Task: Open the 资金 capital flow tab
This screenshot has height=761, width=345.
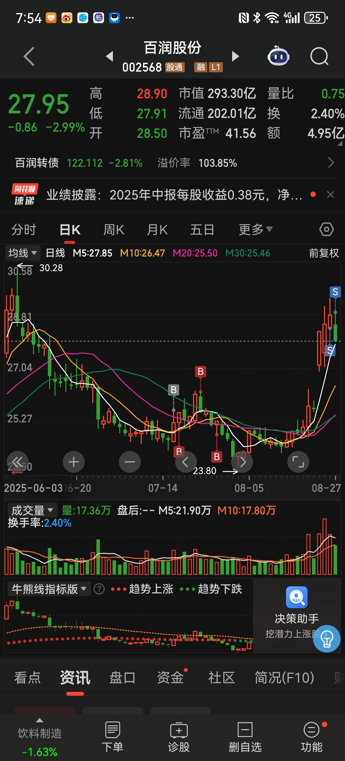Action: 170,678
